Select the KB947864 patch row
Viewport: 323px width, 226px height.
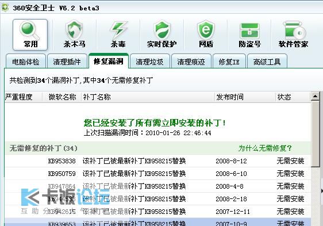157,186
